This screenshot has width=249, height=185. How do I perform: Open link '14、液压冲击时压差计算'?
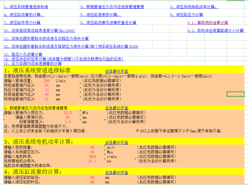point(64,59)
